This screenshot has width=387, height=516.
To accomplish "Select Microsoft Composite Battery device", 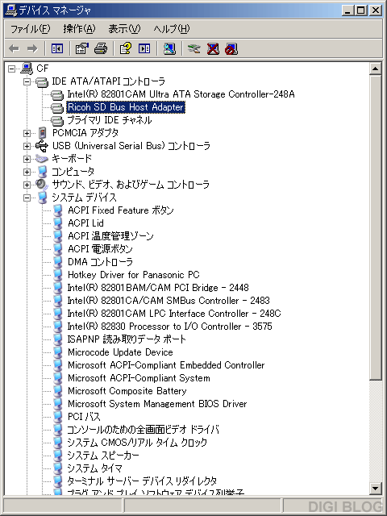I will click(127, 391).
